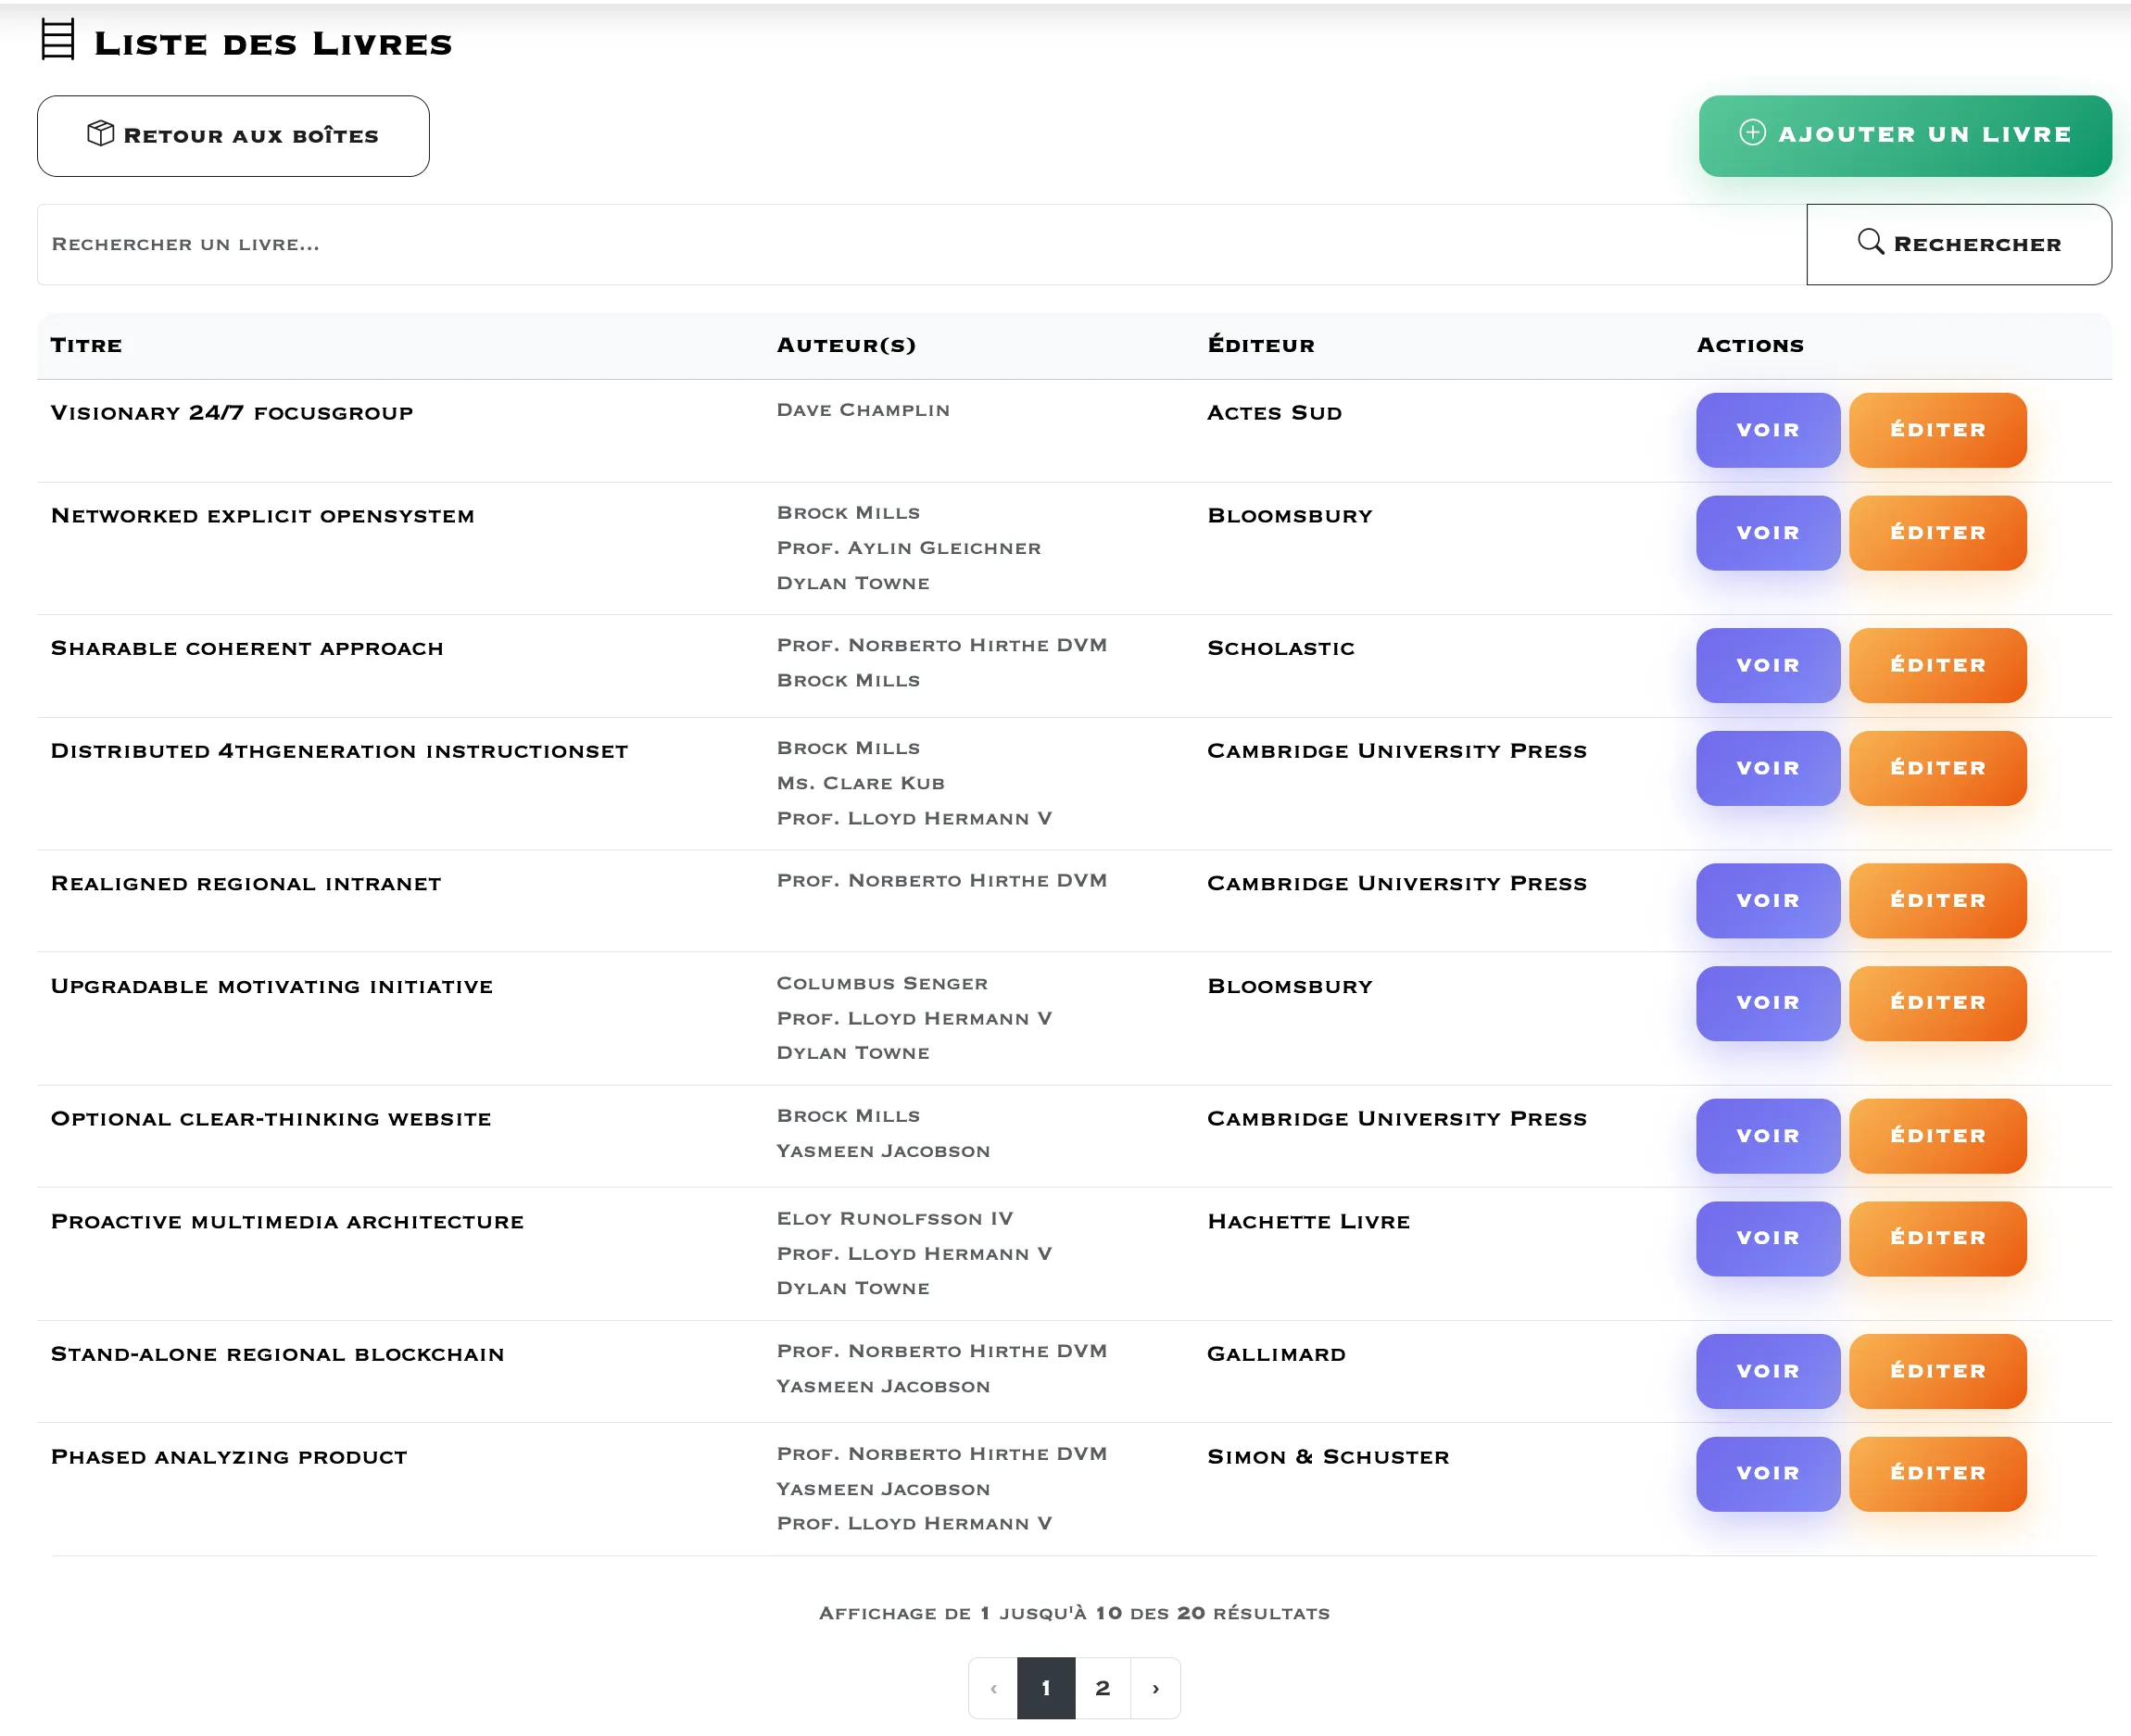Click Ajouter un livre button
2131x1736 pixels.
(1904, 133)
